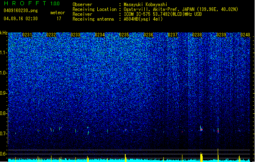
Task: Click the name Masayuki Kobayashi
Action: tap(145, 4)
